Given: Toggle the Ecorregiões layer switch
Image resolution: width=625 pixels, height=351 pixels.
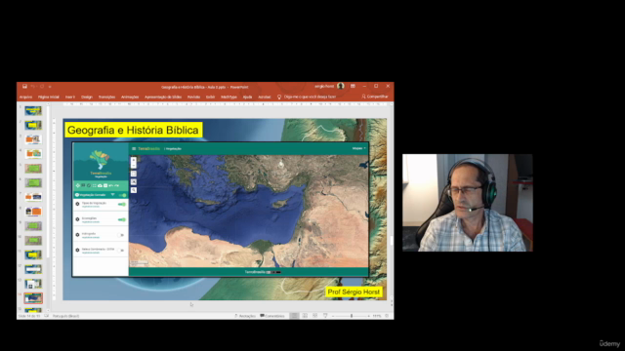Looking at the screenshot, I should coord(121,219).
